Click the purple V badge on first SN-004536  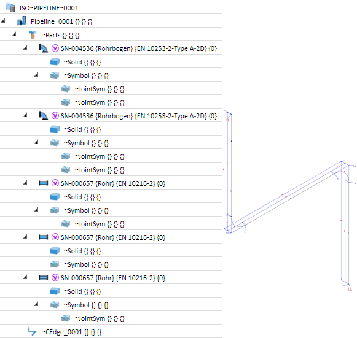point(55,48)
